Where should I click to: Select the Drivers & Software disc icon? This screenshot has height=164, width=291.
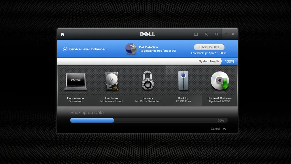pos(220,81)
